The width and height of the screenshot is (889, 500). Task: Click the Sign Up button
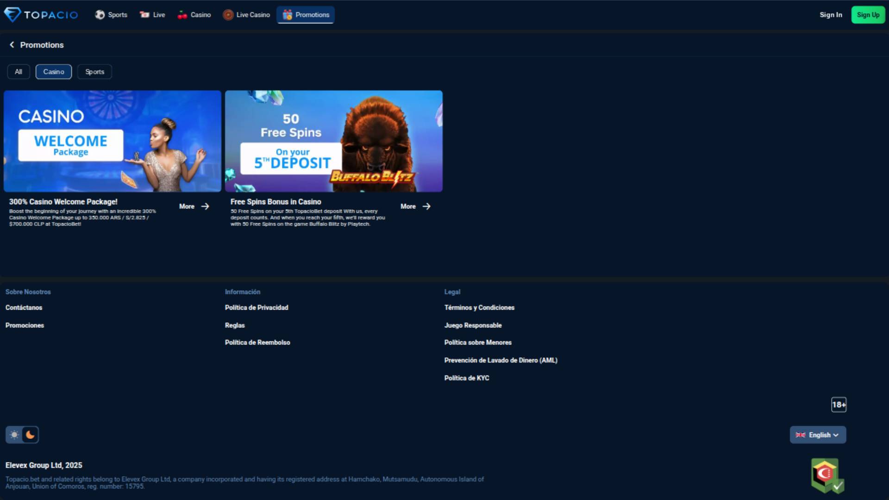(868, 14)
